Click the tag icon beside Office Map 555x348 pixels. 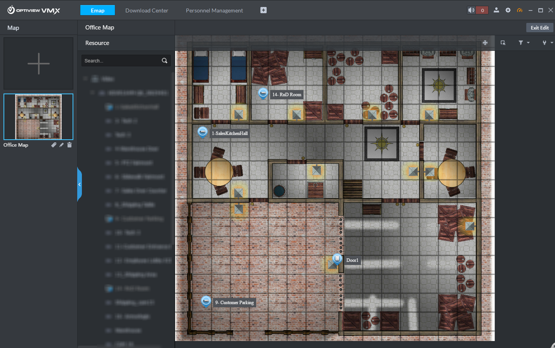(x=54, y=145)
